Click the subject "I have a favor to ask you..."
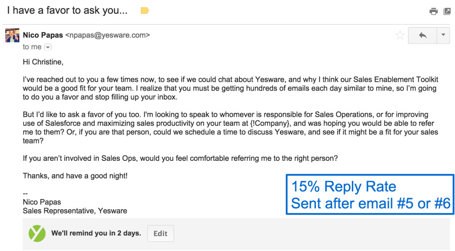The image size is (455, 251). (x=67, y=11)
